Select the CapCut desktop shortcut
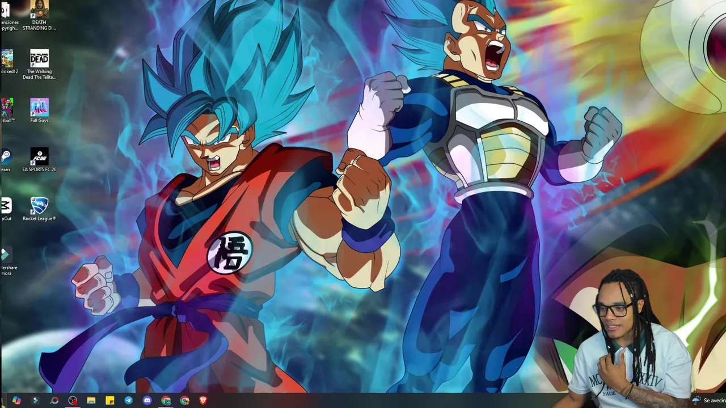This screenshot has width=726, height=408. (x=6, y=209)
